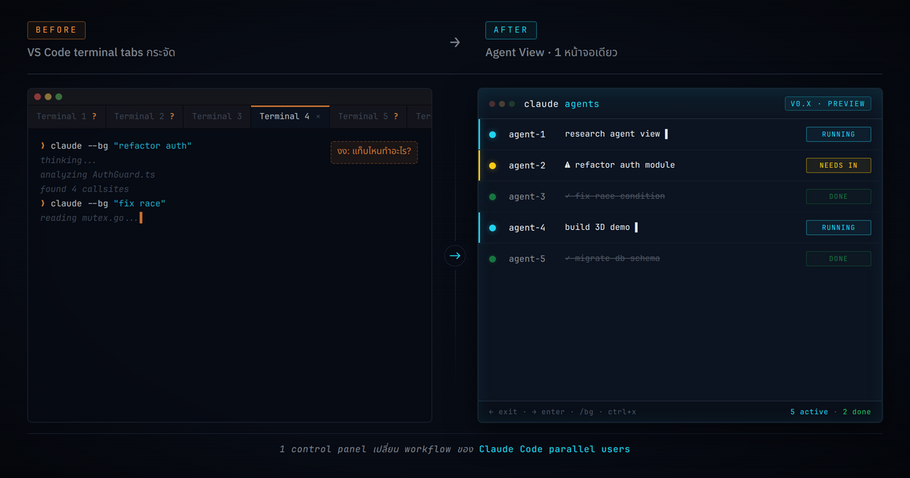The image size is (910, 478).
Task: Select the active Terminal 4 tab
Action: [290, 116]
